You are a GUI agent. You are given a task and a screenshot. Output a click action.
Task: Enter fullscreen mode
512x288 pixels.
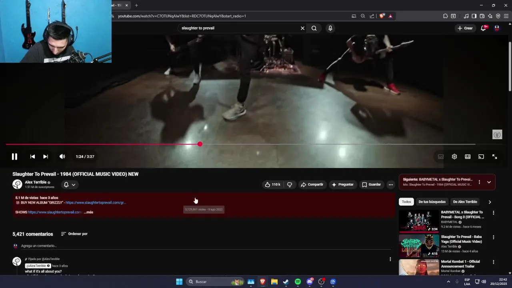[x=495, y=157]
